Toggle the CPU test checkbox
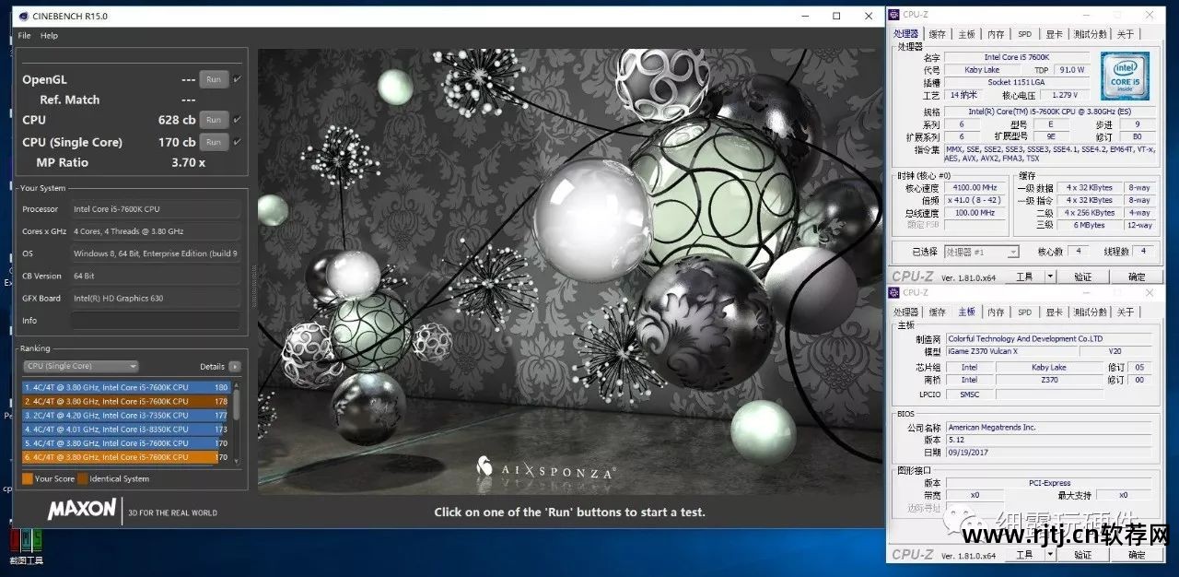Image resolution: width=1179 pixels, height=577 pixels. click(237, 120)
